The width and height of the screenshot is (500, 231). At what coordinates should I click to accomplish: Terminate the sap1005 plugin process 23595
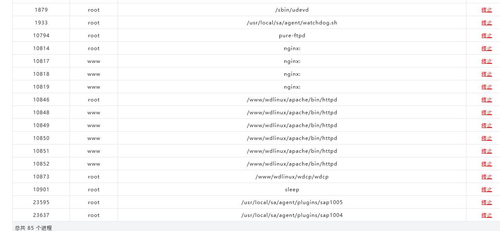click(x=487, y=202)
